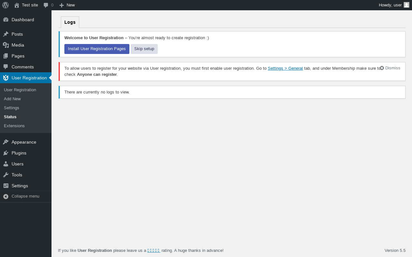412x257 pixels.
Task: Open User Registration submenu item
Action: pyautogui.click(x=20, y=90)
